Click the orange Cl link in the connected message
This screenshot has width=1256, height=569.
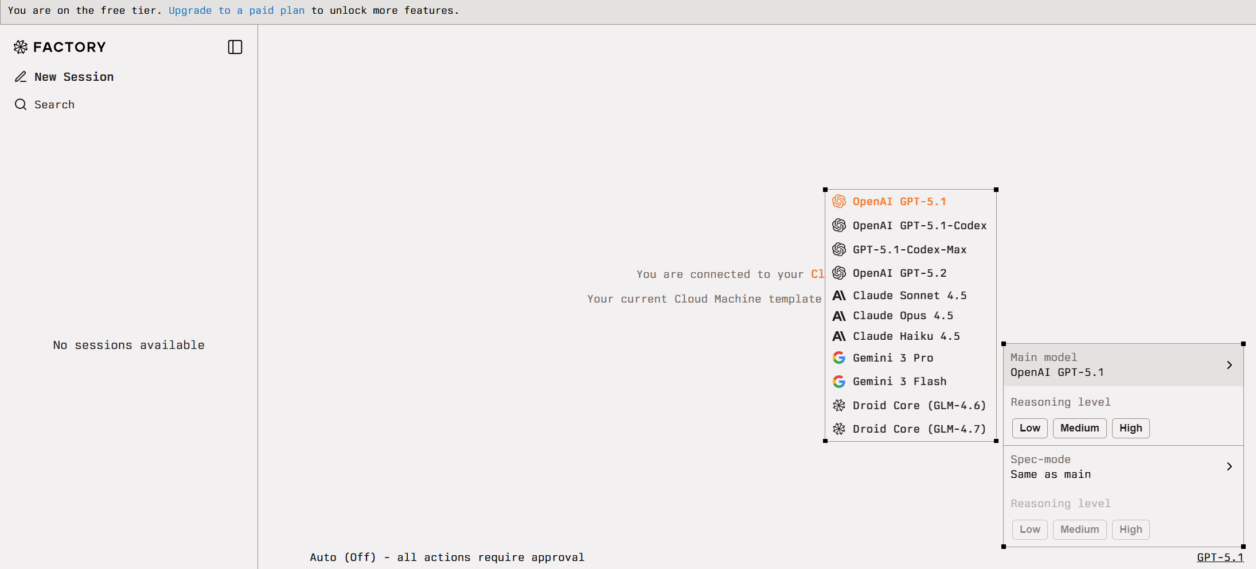coord(817,274)
